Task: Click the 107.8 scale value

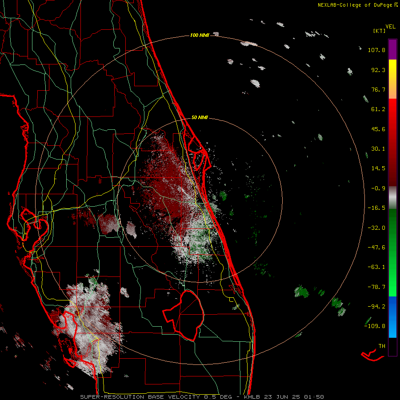Action: pyautogui.click(x=376, y=50)
